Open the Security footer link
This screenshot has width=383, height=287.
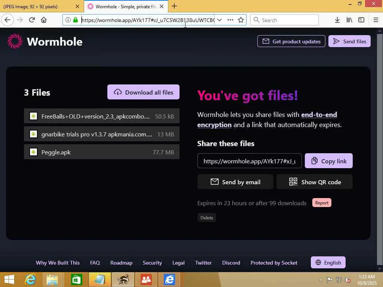[x=152, y=263]
